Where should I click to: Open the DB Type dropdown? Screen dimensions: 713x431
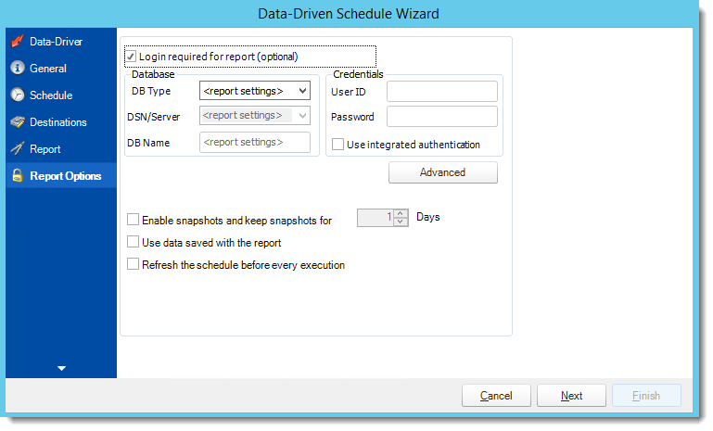pos(255,91)
